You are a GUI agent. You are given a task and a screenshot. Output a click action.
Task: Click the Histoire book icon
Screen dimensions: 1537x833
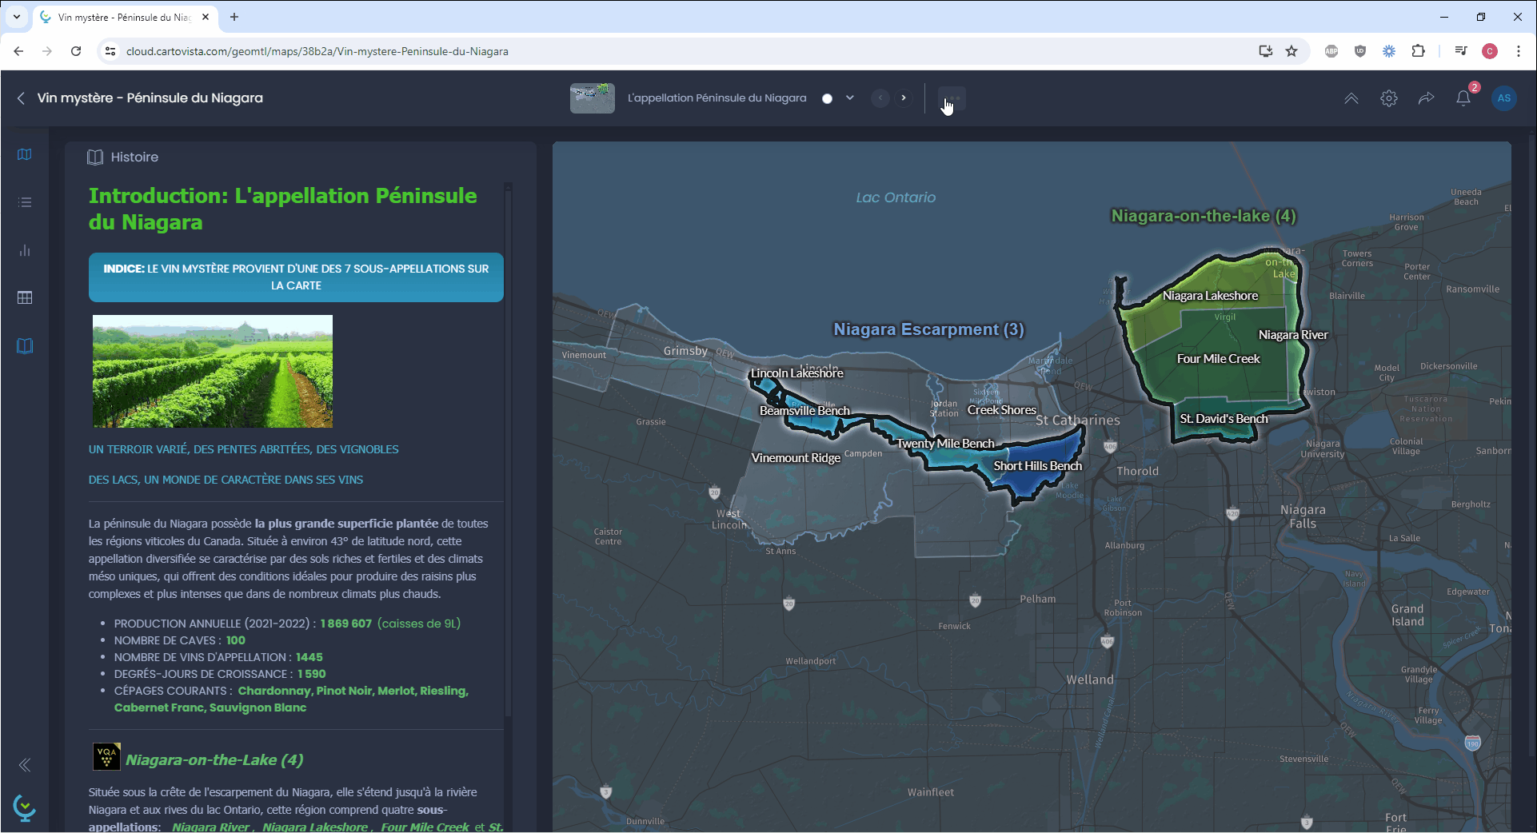(95, 157)
